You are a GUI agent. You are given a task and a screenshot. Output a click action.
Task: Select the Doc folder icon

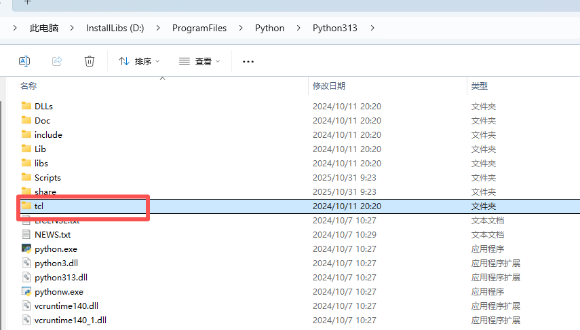pyautogui.click(x=26, y=120)
